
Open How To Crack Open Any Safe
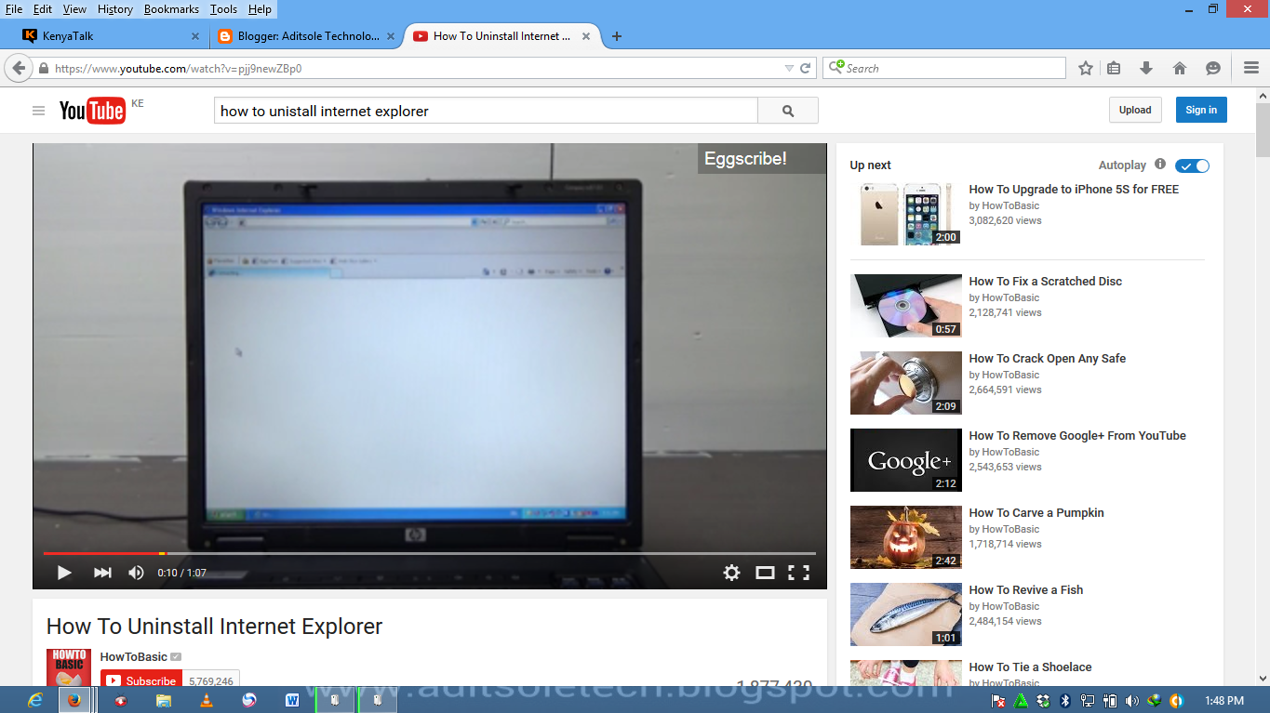(x=1047, y=358)
